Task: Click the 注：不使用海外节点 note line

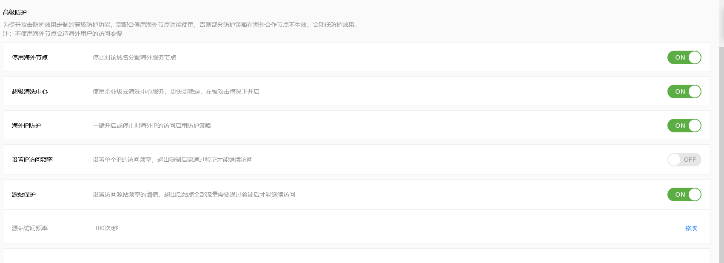Action: coord(63,34)
